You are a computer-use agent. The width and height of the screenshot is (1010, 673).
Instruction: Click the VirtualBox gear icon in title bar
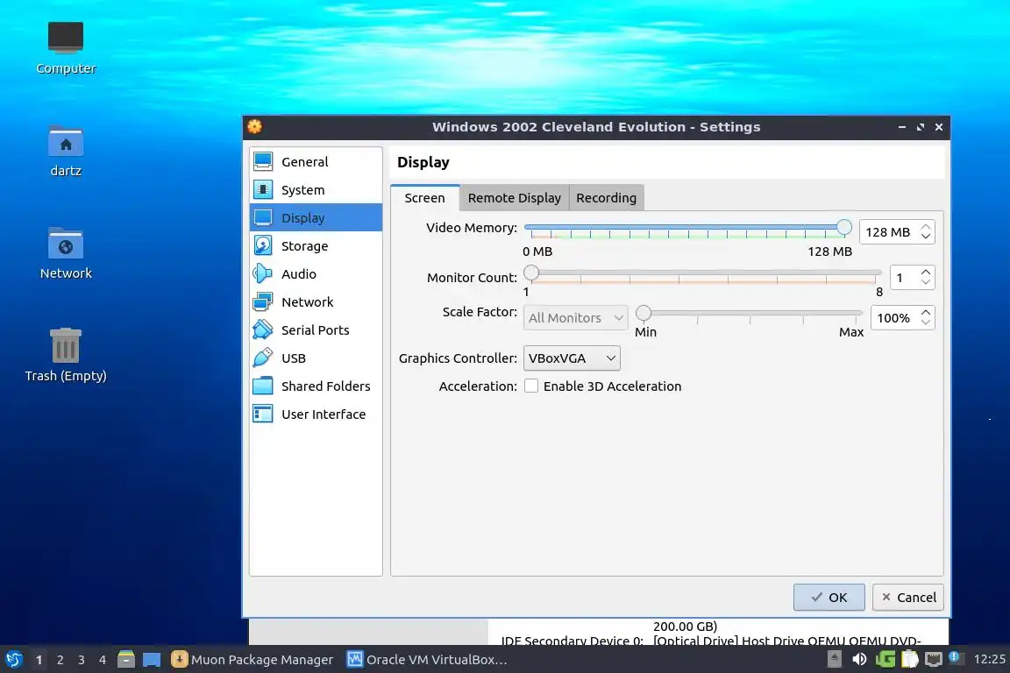(x=255, y=126)
